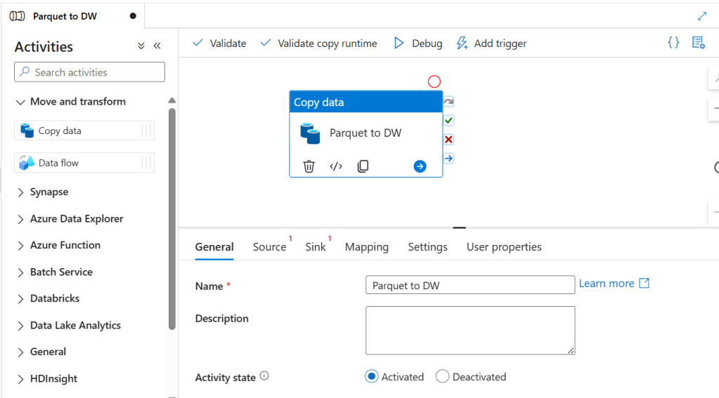Expand the editor to full screen

point(701,16)
